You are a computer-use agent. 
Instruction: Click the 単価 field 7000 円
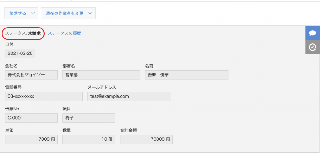32,139
